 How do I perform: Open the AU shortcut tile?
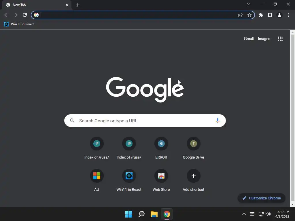pos(97,180)
